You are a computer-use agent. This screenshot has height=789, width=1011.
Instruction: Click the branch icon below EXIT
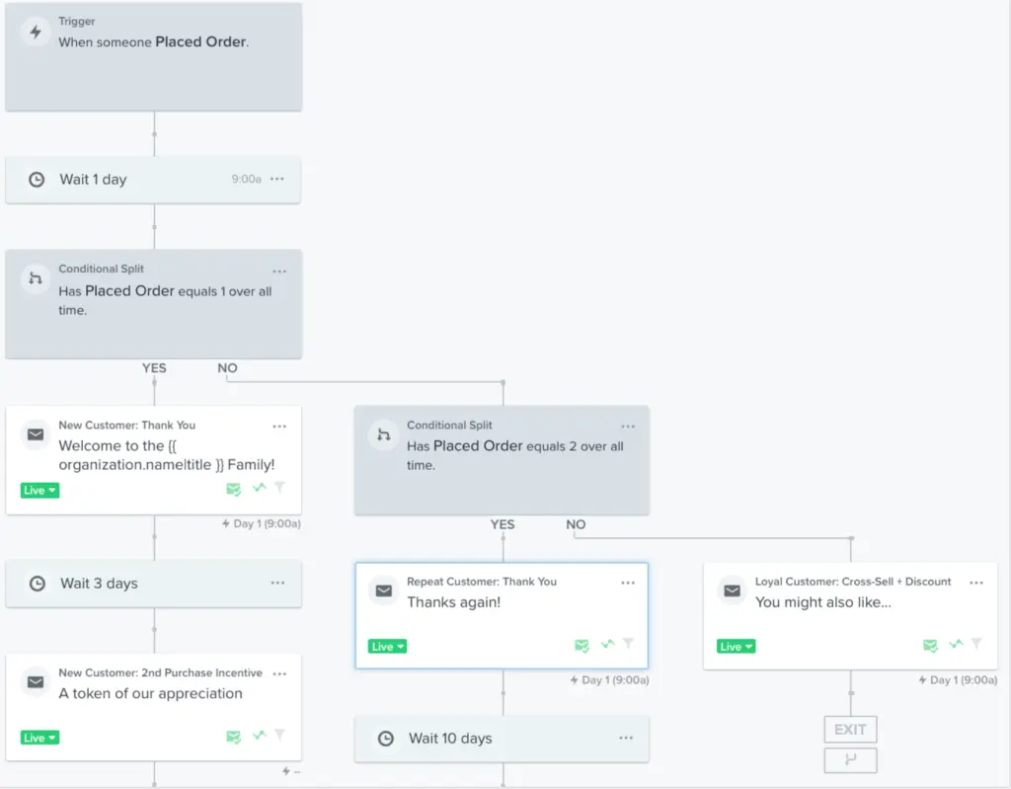[x=850, y=760]
